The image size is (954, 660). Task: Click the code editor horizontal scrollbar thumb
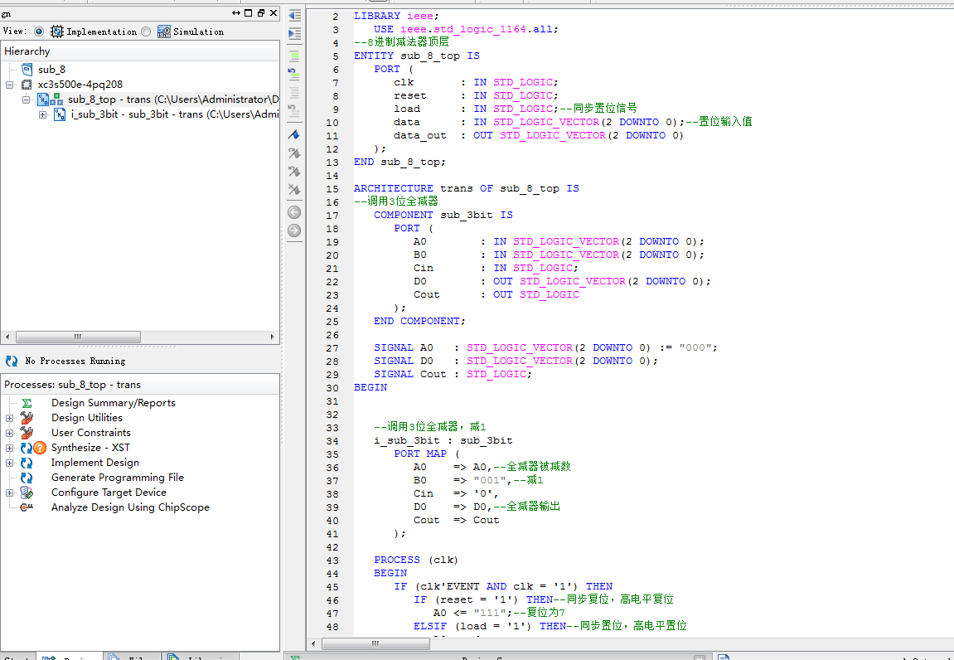pyautogui.click(x=375, y=643)
